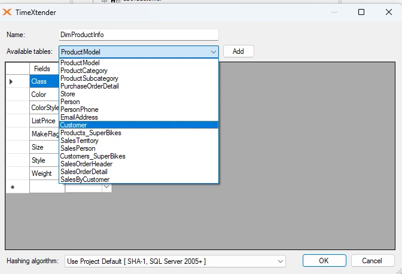Close the TimeXtender dialog window
Image resolution: width=402 pixels, height=274 pixels.
coord(389,12)
